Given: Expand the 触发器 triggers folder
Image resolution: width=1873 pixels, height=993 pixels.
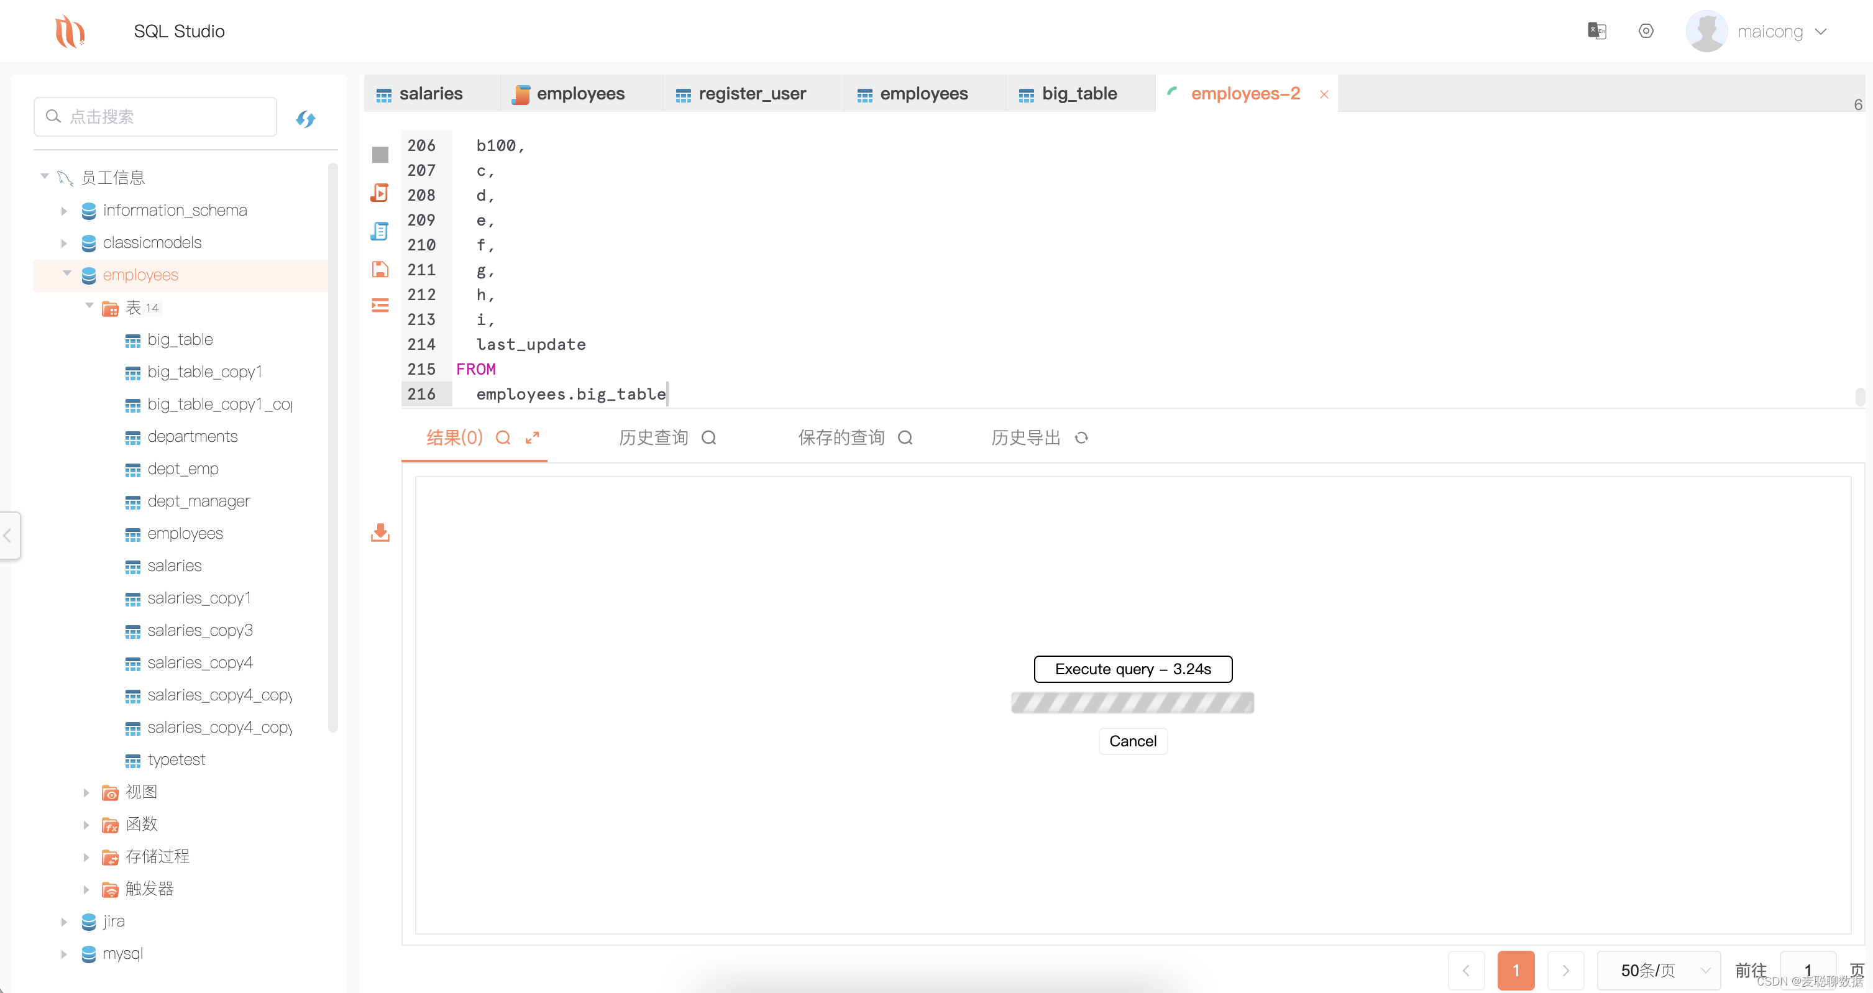Looking at the screenshot, I should tap(86, 889).
